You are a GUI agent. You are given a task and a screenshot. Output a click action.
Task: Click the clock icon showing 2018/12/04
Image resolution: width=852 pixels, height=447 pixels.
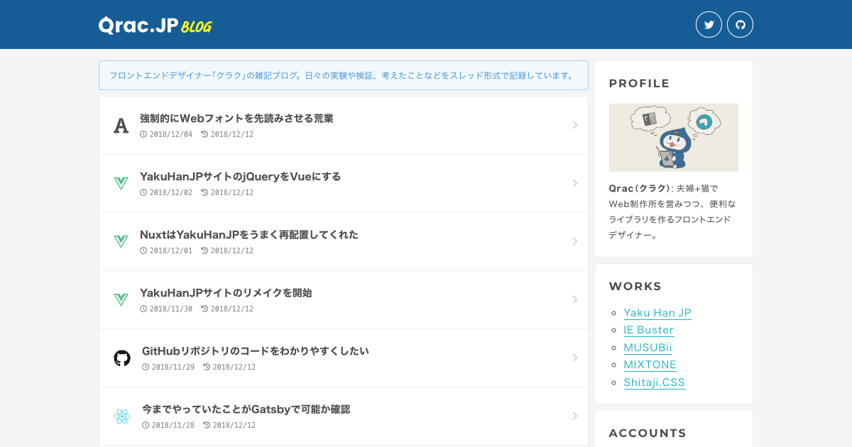tap(143, 133)
